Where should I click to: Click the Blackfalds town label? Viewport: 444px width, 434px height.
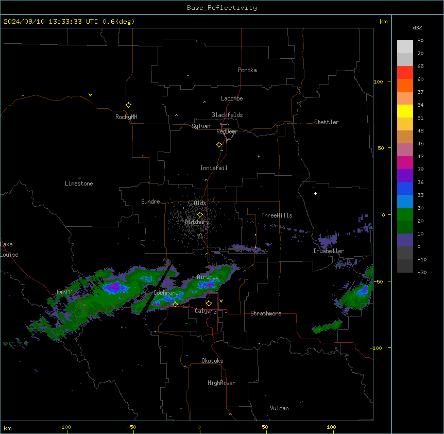click(x=227, y=115)
